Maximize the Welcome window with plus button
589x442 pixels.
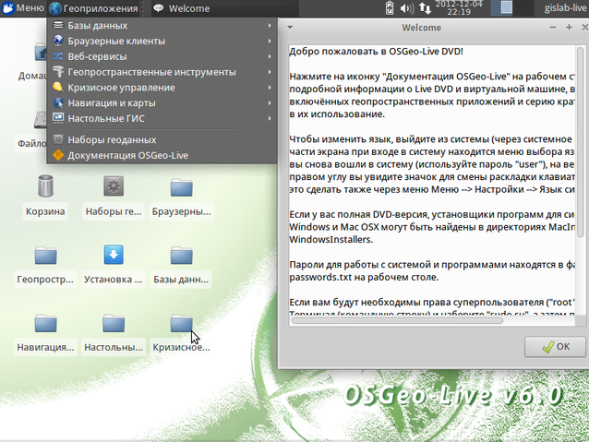pos(569,27)
